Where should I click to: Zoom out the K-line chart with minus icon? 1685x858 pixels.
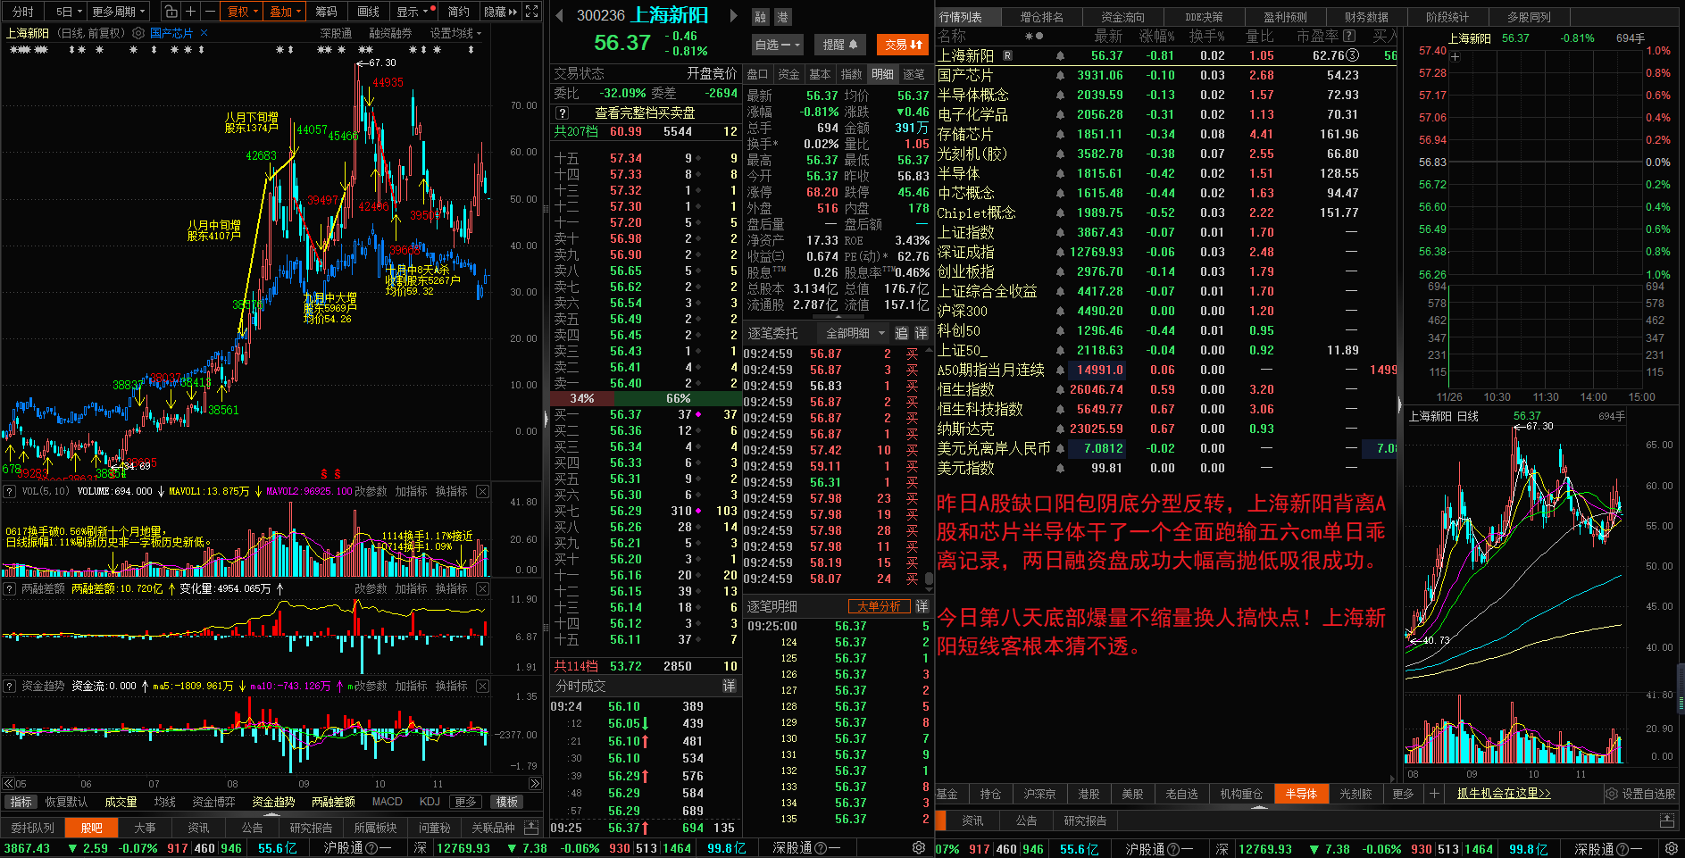click(x=210, y=12)
